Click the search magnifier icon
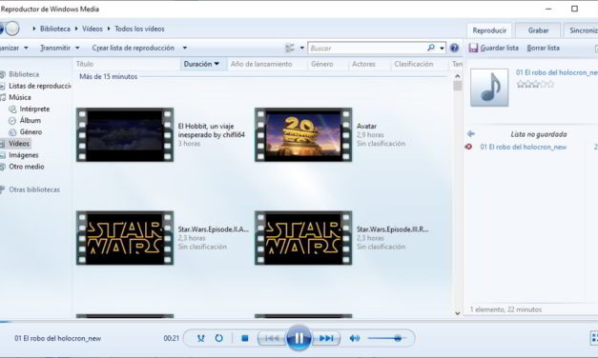Viewport: 598px width, 358px height. coord(430,48)
